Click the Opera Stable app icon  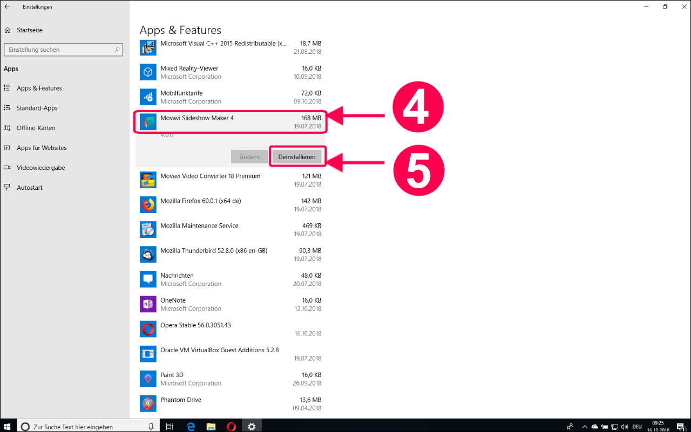click(148, 329)
